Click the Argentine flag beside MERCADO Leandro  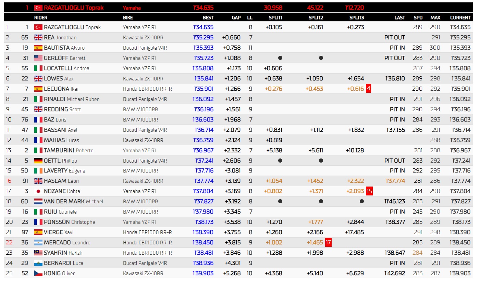[38, 242]
